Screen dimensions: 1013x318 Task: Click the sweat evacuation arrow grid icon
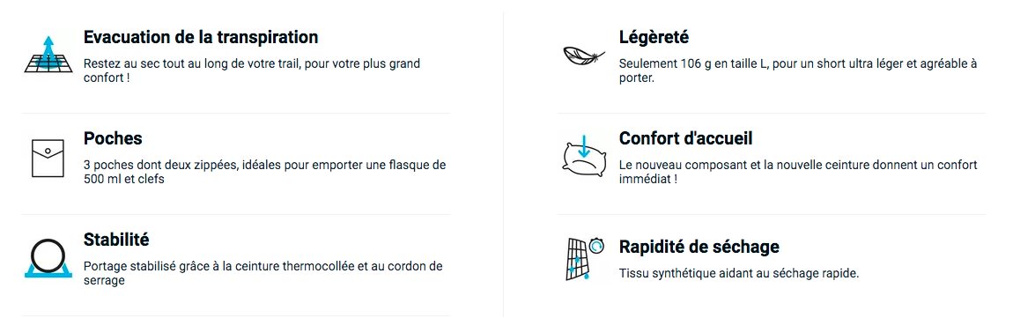click(x=48, y=54)
